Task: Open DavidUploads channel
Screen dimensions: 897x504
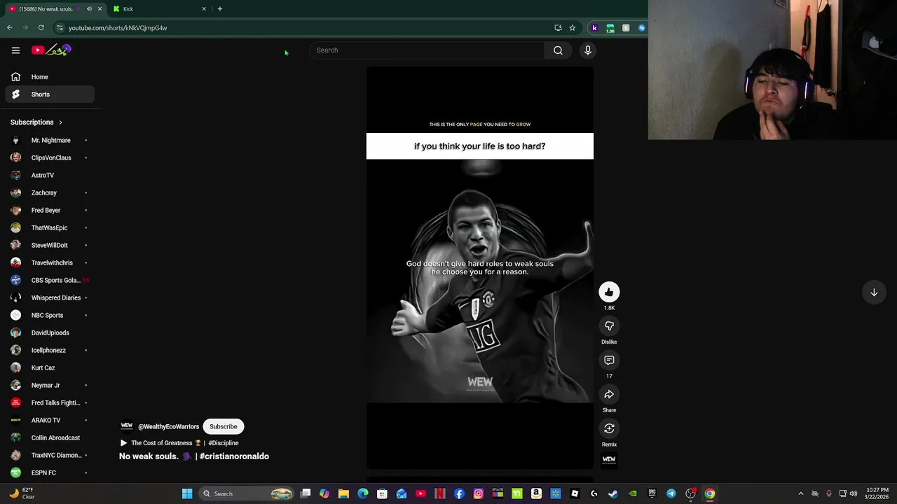Action: 50,332
